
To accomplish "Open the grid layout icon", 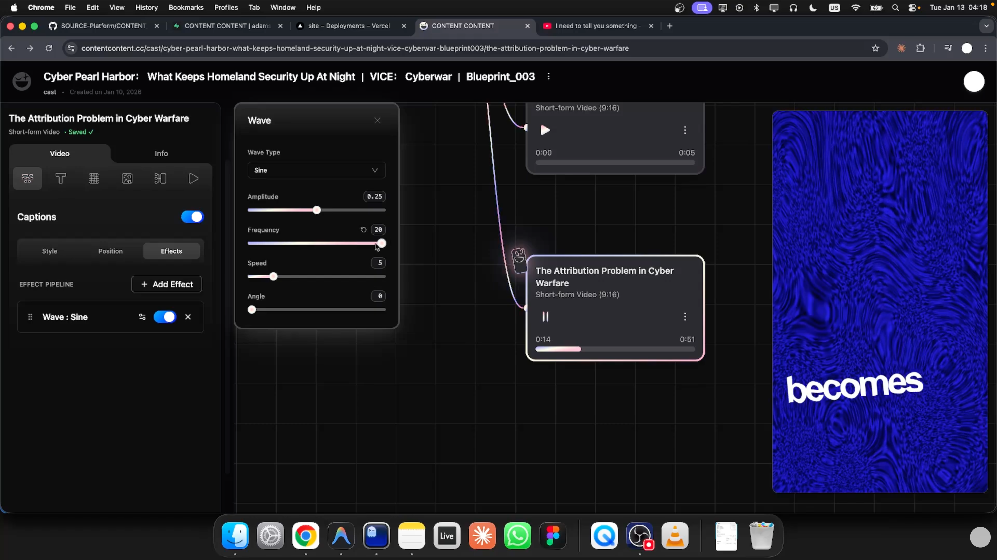I will point(94,178).
